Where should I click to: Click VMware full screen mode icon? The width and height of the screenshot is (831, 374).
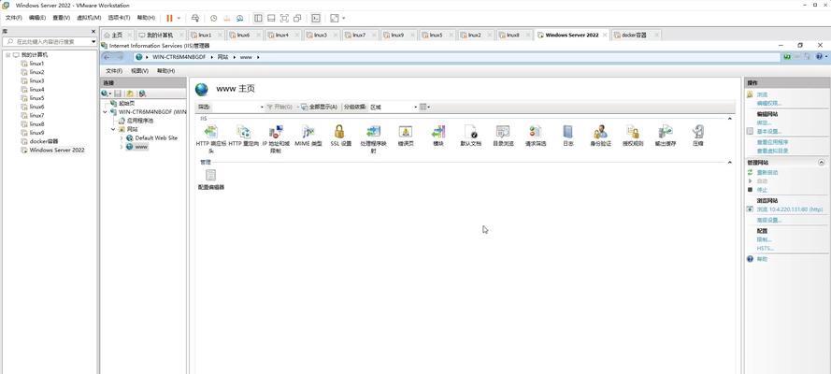(x=284, y=18)
